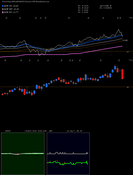Click the 12 axis label on candlestick chart

pyautogui.click(x=128, y=87)
